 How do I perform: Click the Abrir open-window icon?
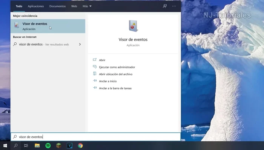pyautogui.click(x=95, y=60)
